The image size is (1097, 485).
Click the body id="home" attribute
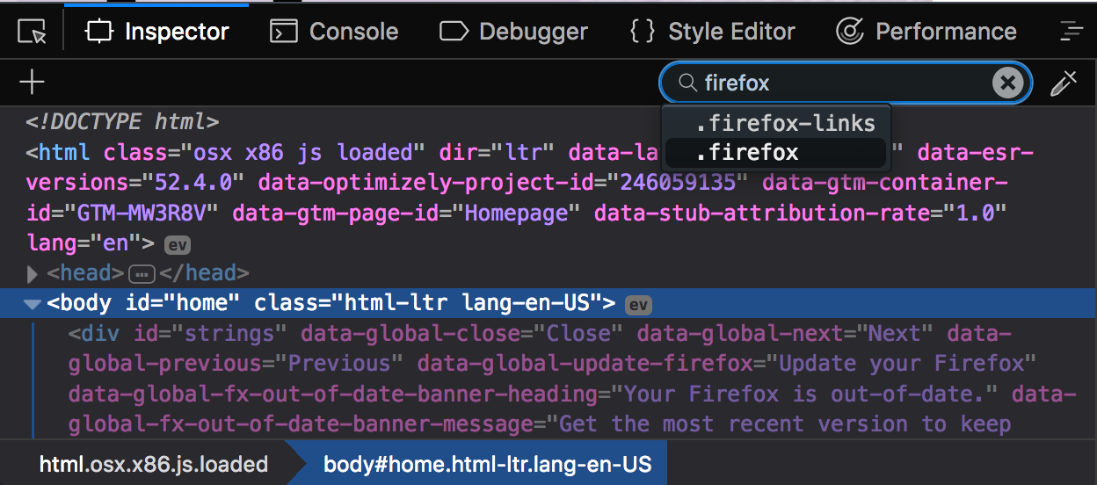click(183, 304)
